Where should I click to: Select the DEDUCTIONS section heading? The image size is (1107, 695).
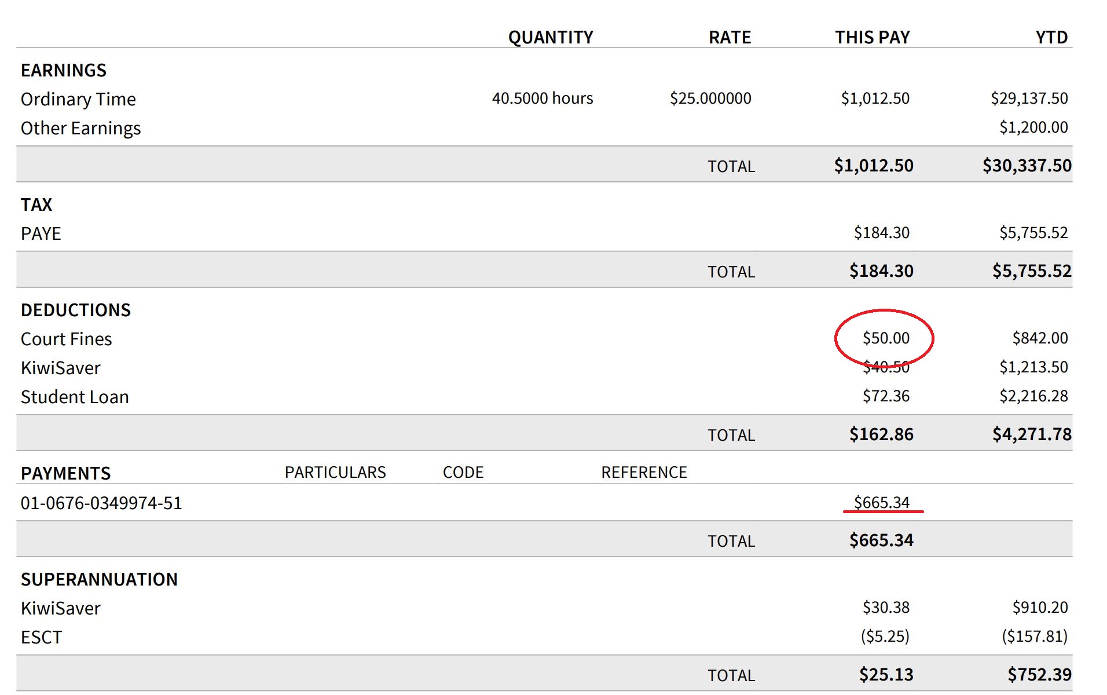[x=76, y=310]
